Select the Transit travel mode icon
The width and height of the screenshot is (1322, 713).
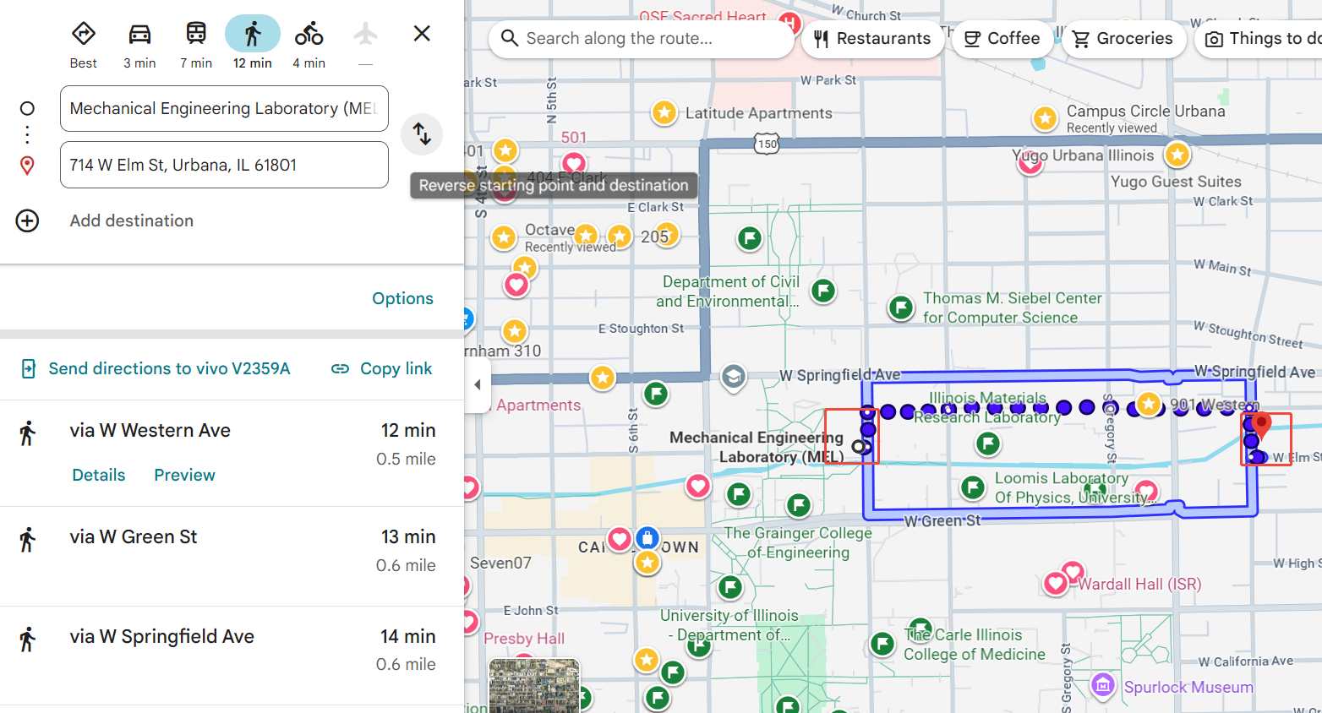coord(196,35)
